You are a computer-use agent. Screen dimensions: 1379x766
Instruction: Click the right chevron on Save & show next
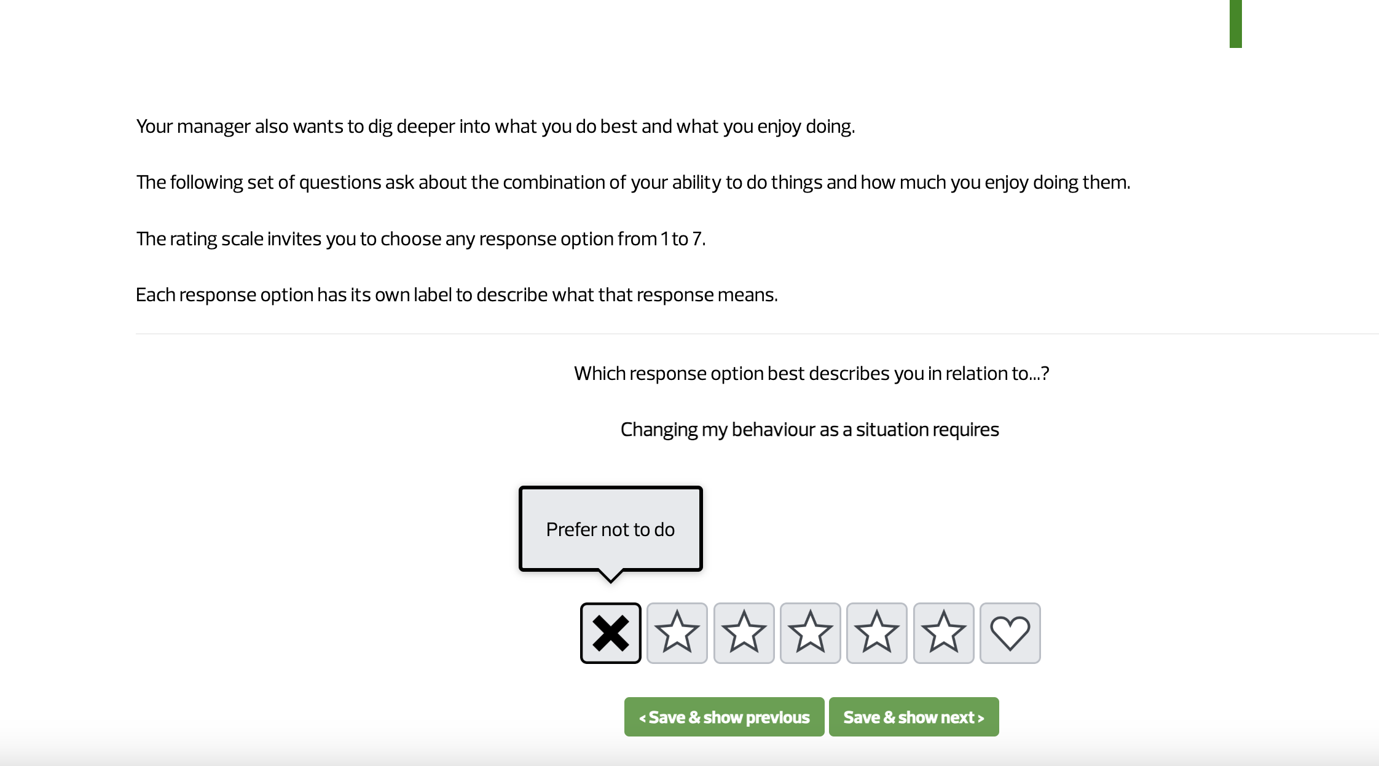tap(981, 718)
